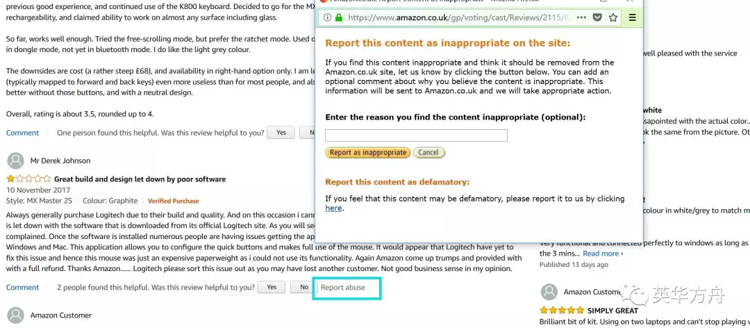Screen dimensions: 750x328
Task: Click the one-star rating on Derek's review
Action: 28,179
